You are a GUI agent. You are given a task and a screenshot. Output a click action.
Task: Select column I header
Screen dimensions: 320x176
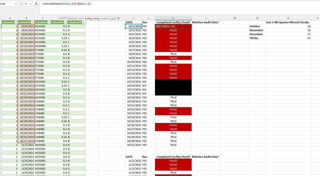point(134,18)
